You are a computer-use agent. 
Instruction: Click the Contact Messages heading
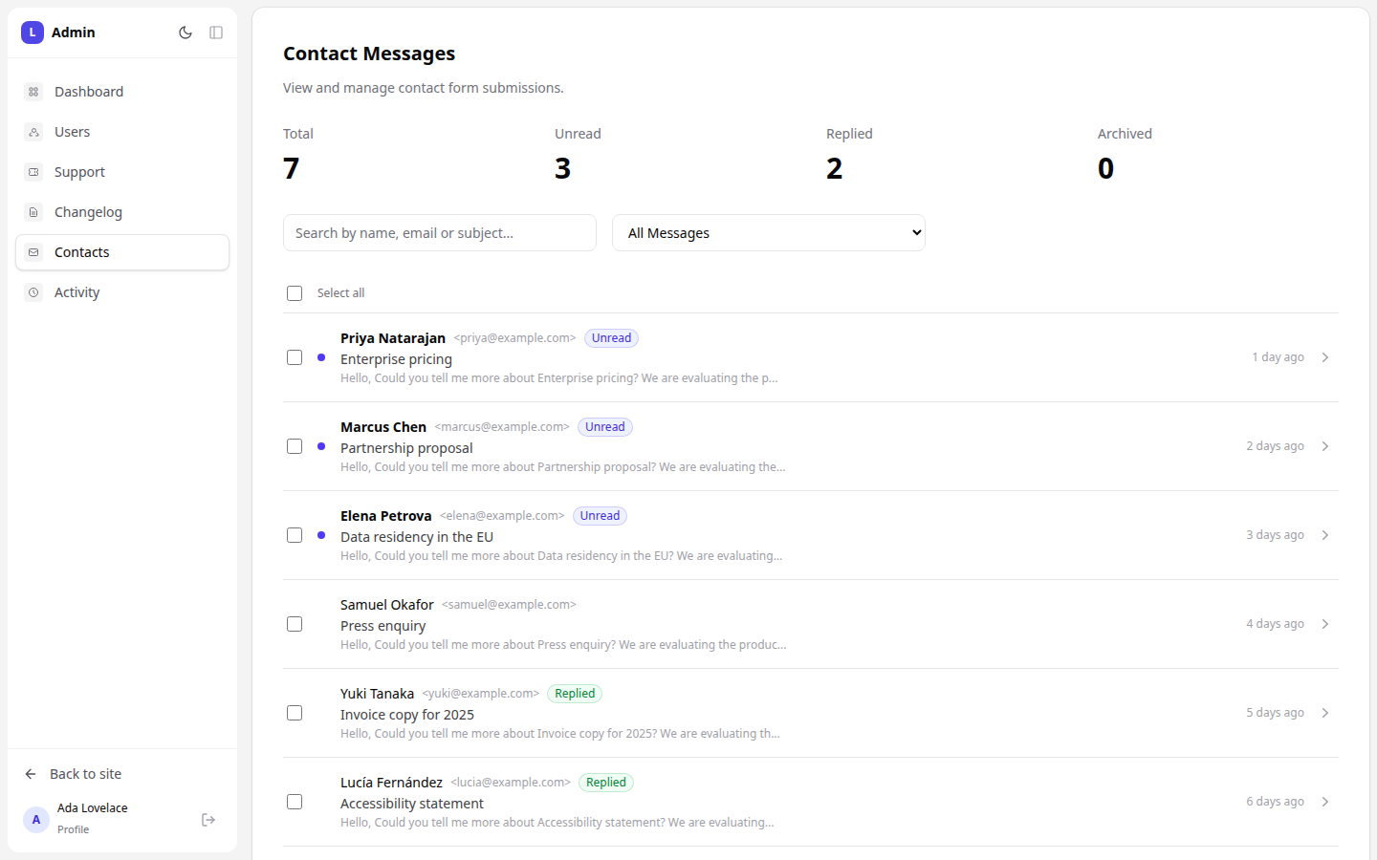click(x=369, y=54)
